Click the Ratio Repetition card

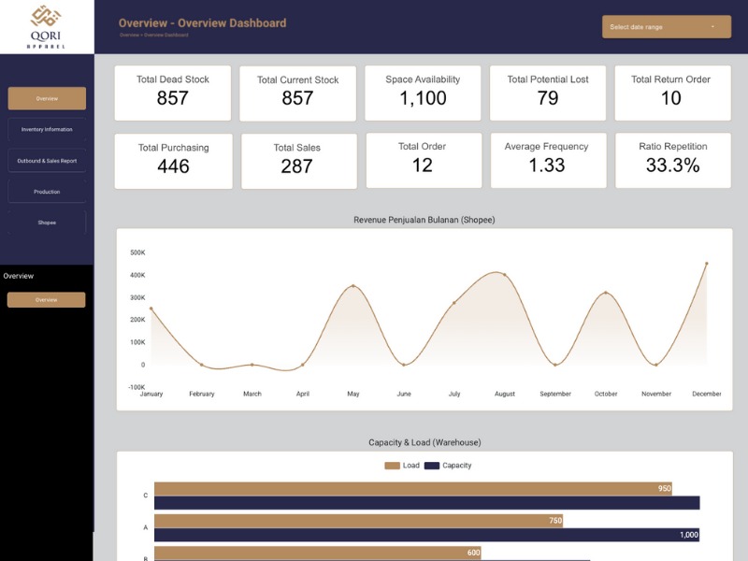point(672,160)
